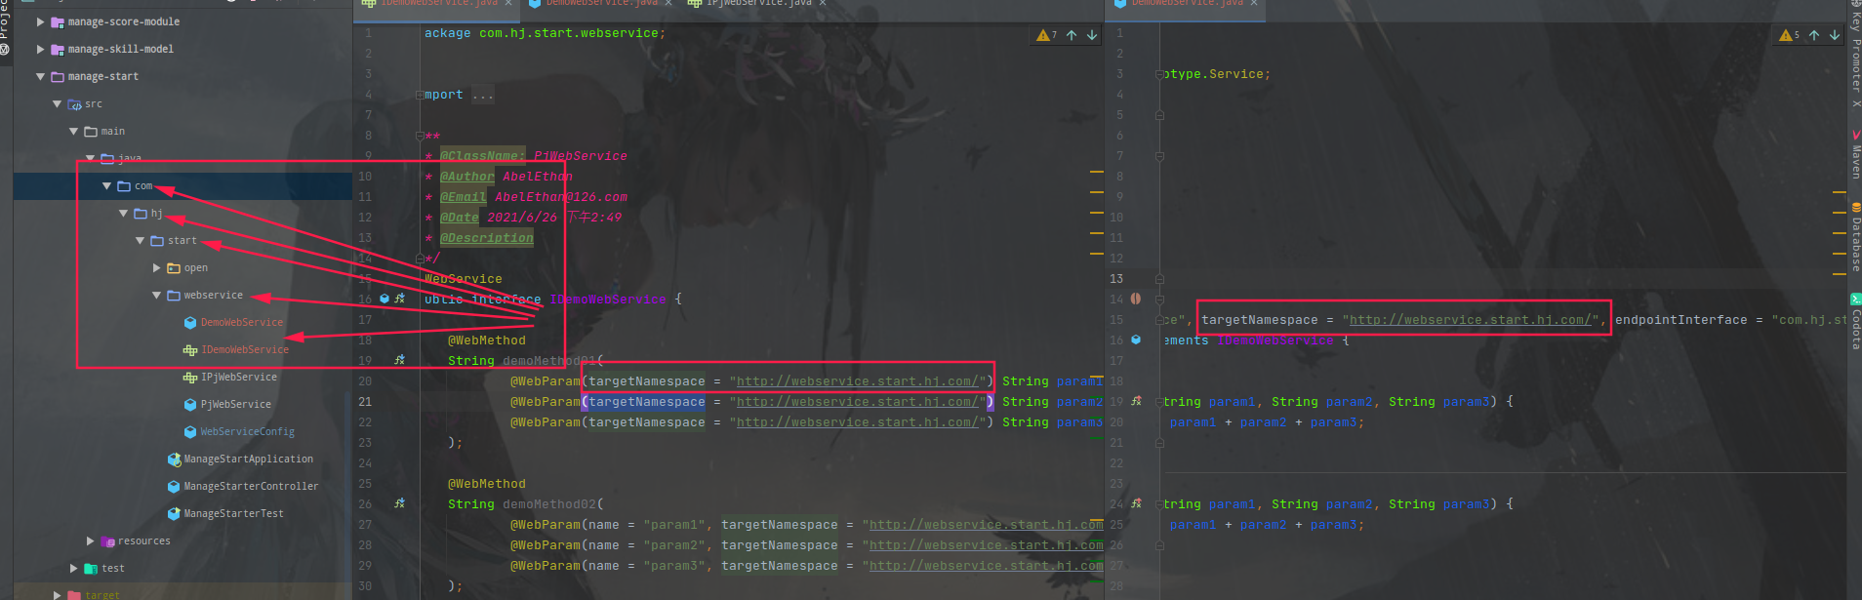Click the namespace URL on line 20

(x=857, y=381)
